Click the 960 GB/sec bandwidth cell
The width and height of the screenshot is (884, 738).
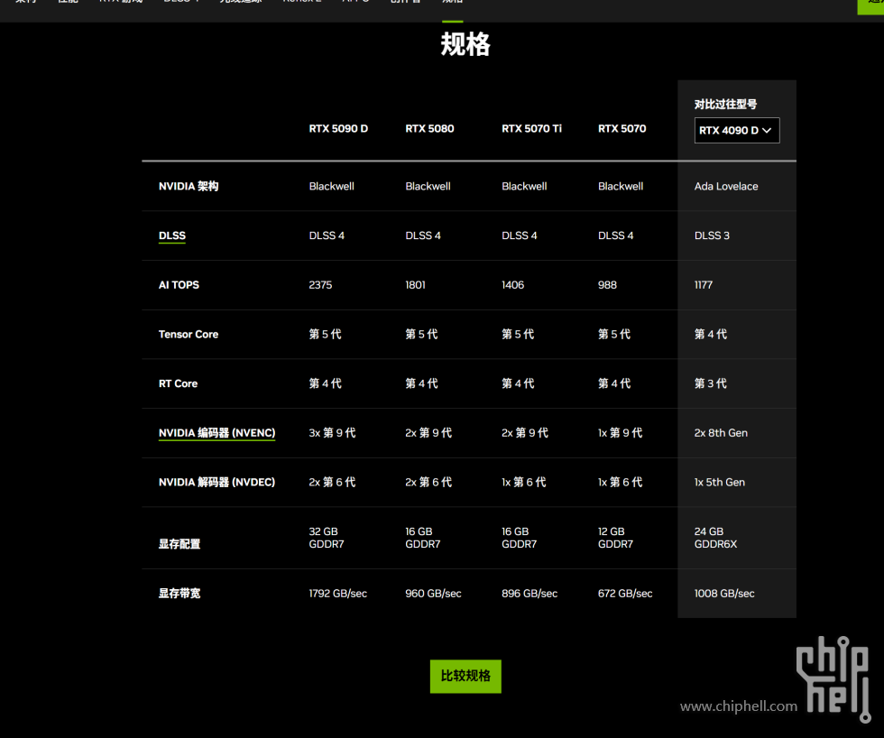pos(433,594)
